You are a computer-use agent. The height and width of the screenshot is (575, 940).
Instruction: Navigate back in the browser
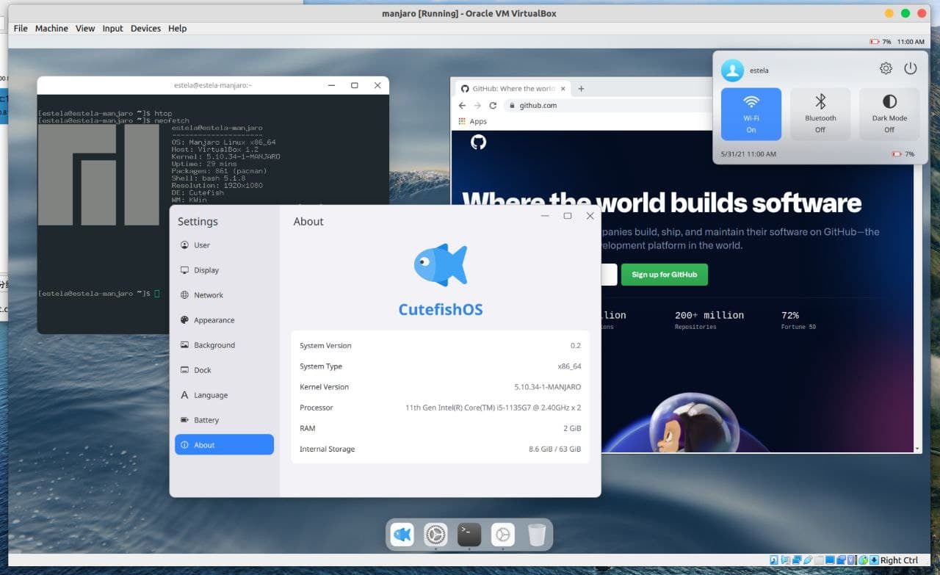(x=461, y=105)
